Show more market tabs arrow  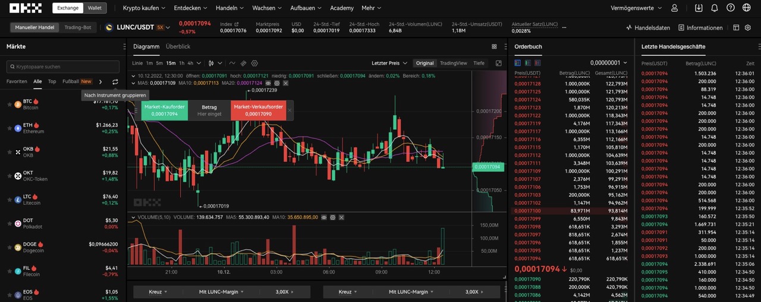point(100,82)
